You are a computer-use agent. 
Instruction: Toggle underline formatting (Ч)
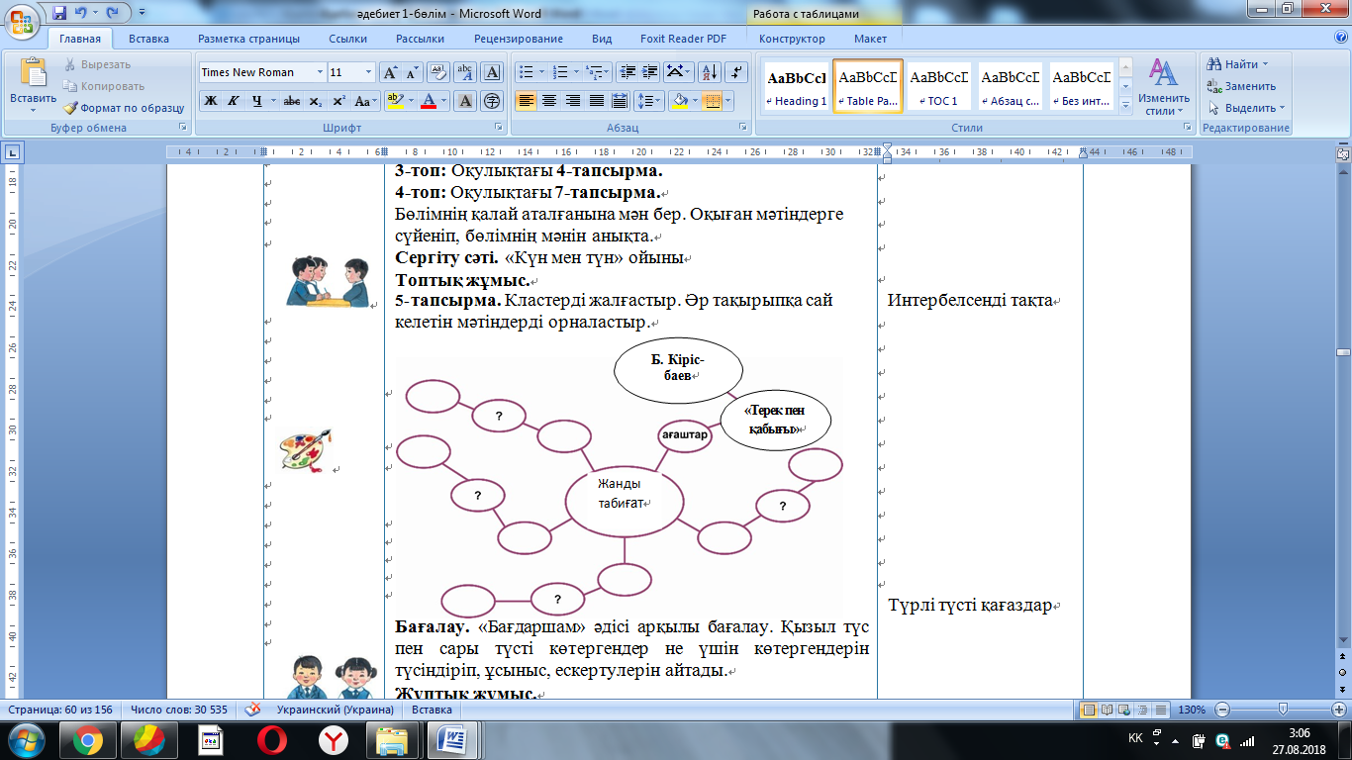point(256,101)
